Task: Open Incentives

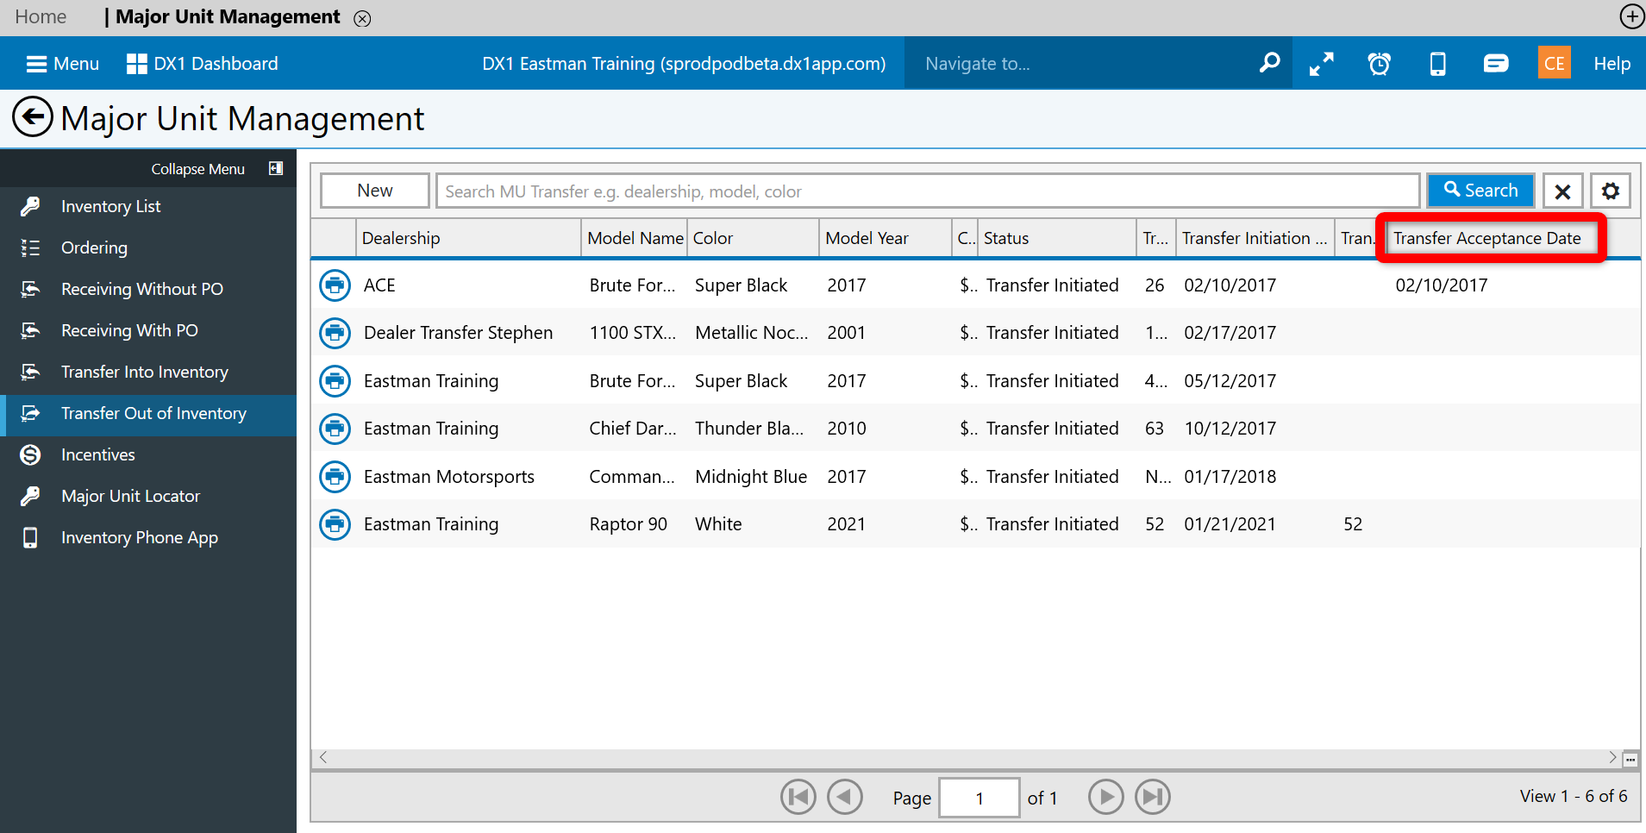Action: coord(148,454)
